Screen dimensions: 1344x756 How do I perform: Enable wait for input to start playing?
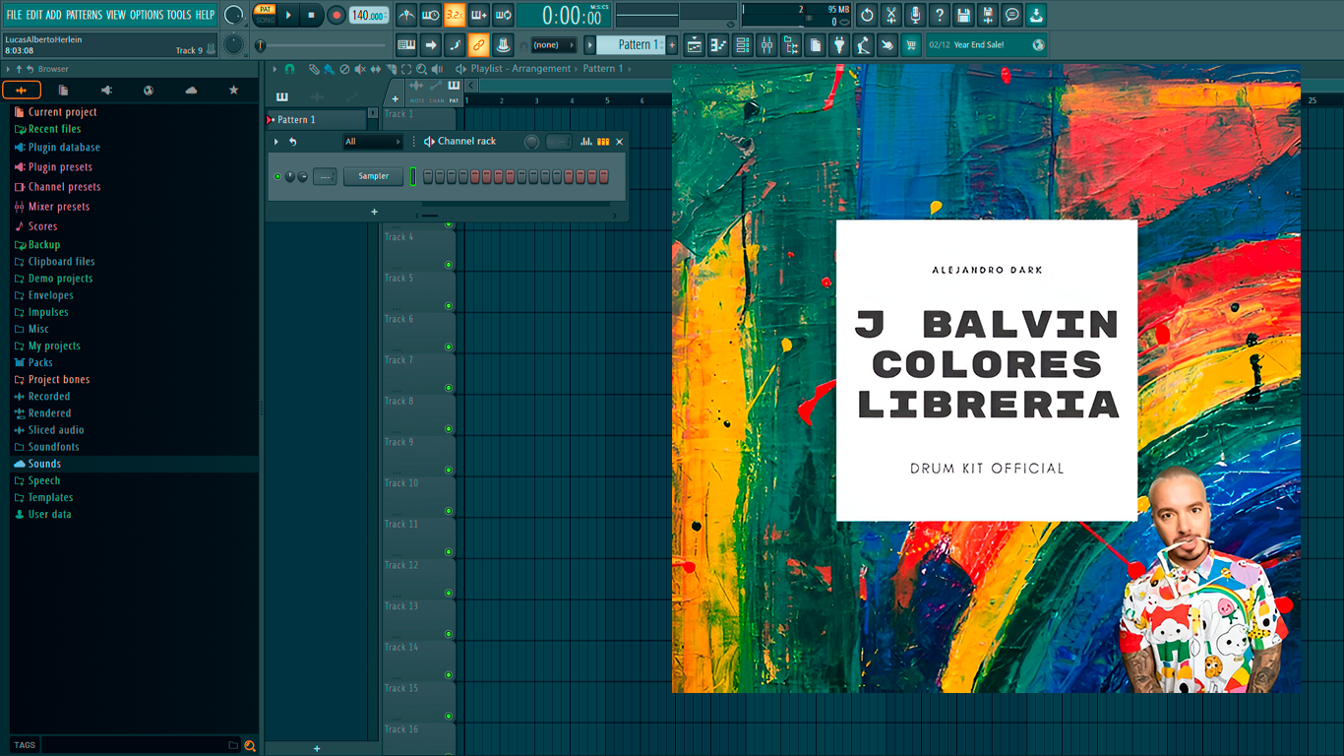(x=431, y=15)
